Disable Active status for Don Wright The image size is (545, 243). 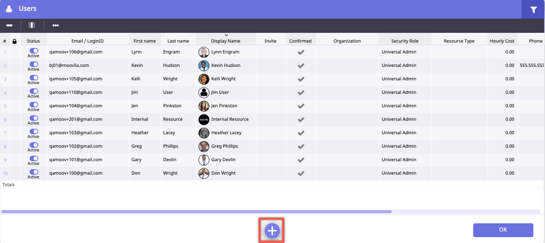tap(34, 172)
